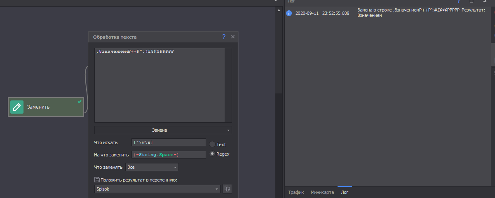This screenshot has height=198, width=495.
Task: Switch to the Миникарта tab
Action: click(x=322, y=192)
